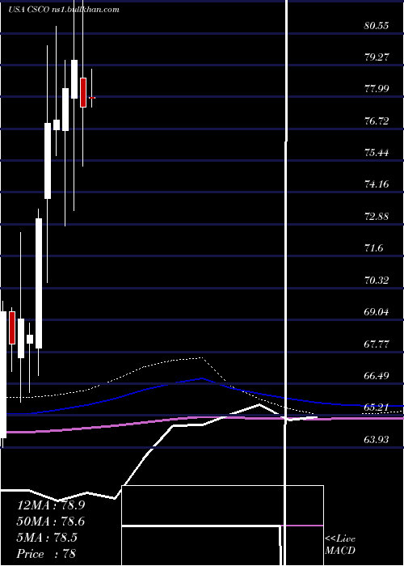This screenshot has width=404, height=566.
Task: Select the tall white candle body between 70.32 and 72.88
Action: pyautogui.click(x=39, y=283)
